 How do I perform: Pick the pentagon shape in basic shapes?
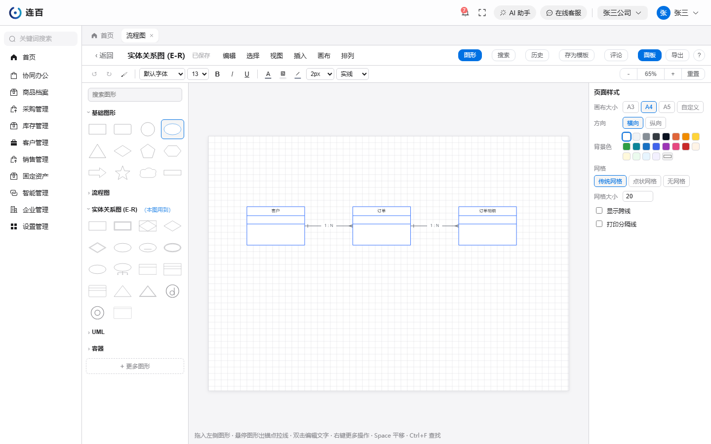(x=148, y=151)
